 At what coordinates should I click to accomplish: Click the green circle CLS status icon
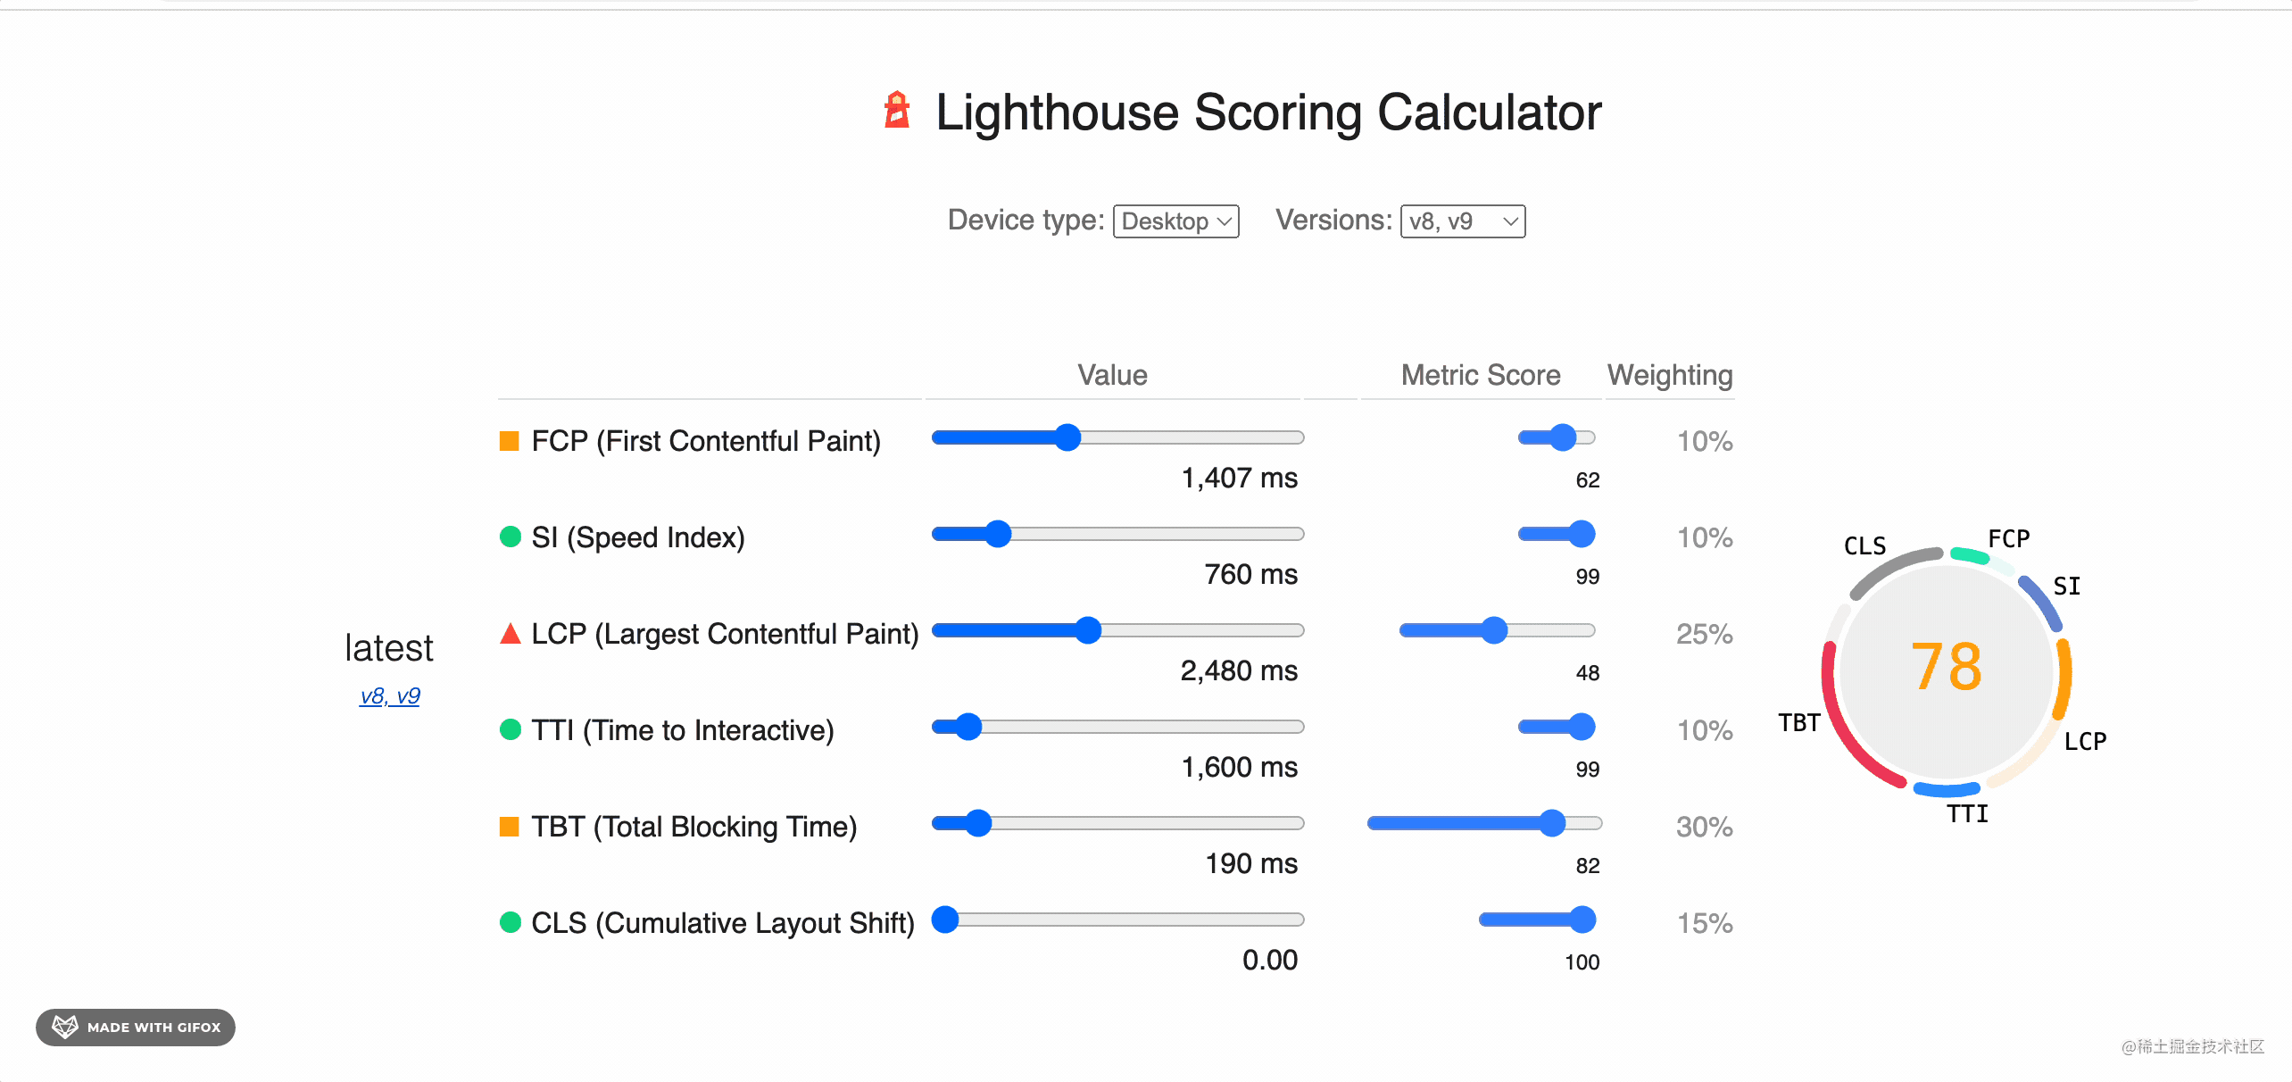tap(510, 922)
